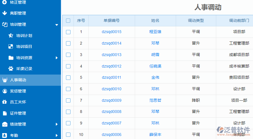Toggle the select-all checkbox in table header
Screen dimensions: 253x139
coord(68,20)
